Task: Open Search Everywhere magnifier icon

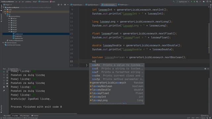Action: [210, 2]
